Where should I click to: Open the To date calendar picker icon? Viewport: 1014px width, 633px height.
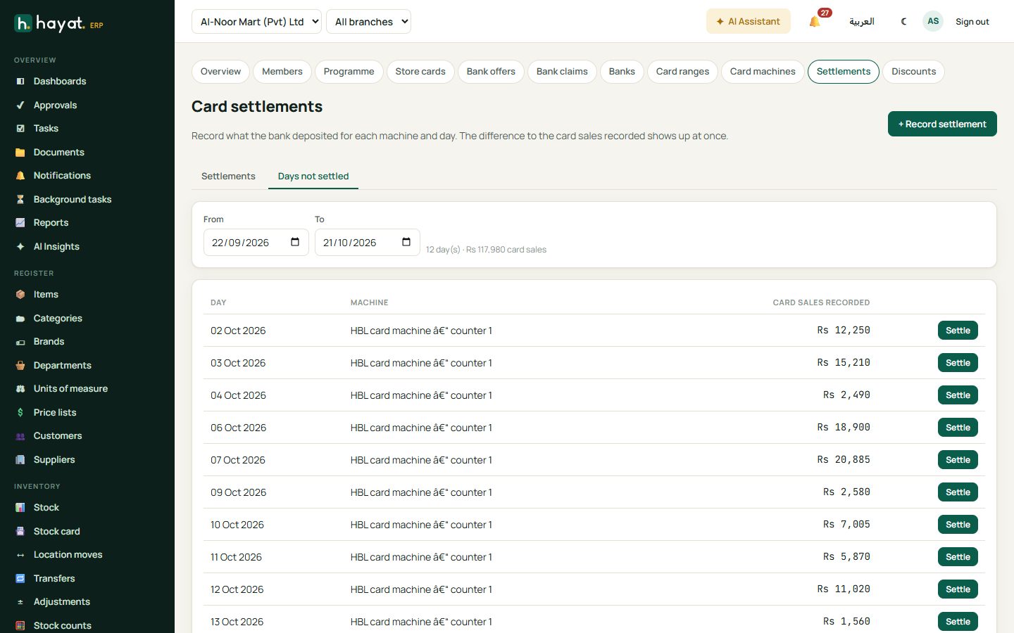[x=406, y=242]
